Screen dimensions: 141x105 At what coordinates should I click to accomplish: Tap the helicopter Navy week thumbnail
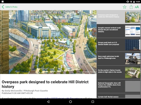point(133,59)
